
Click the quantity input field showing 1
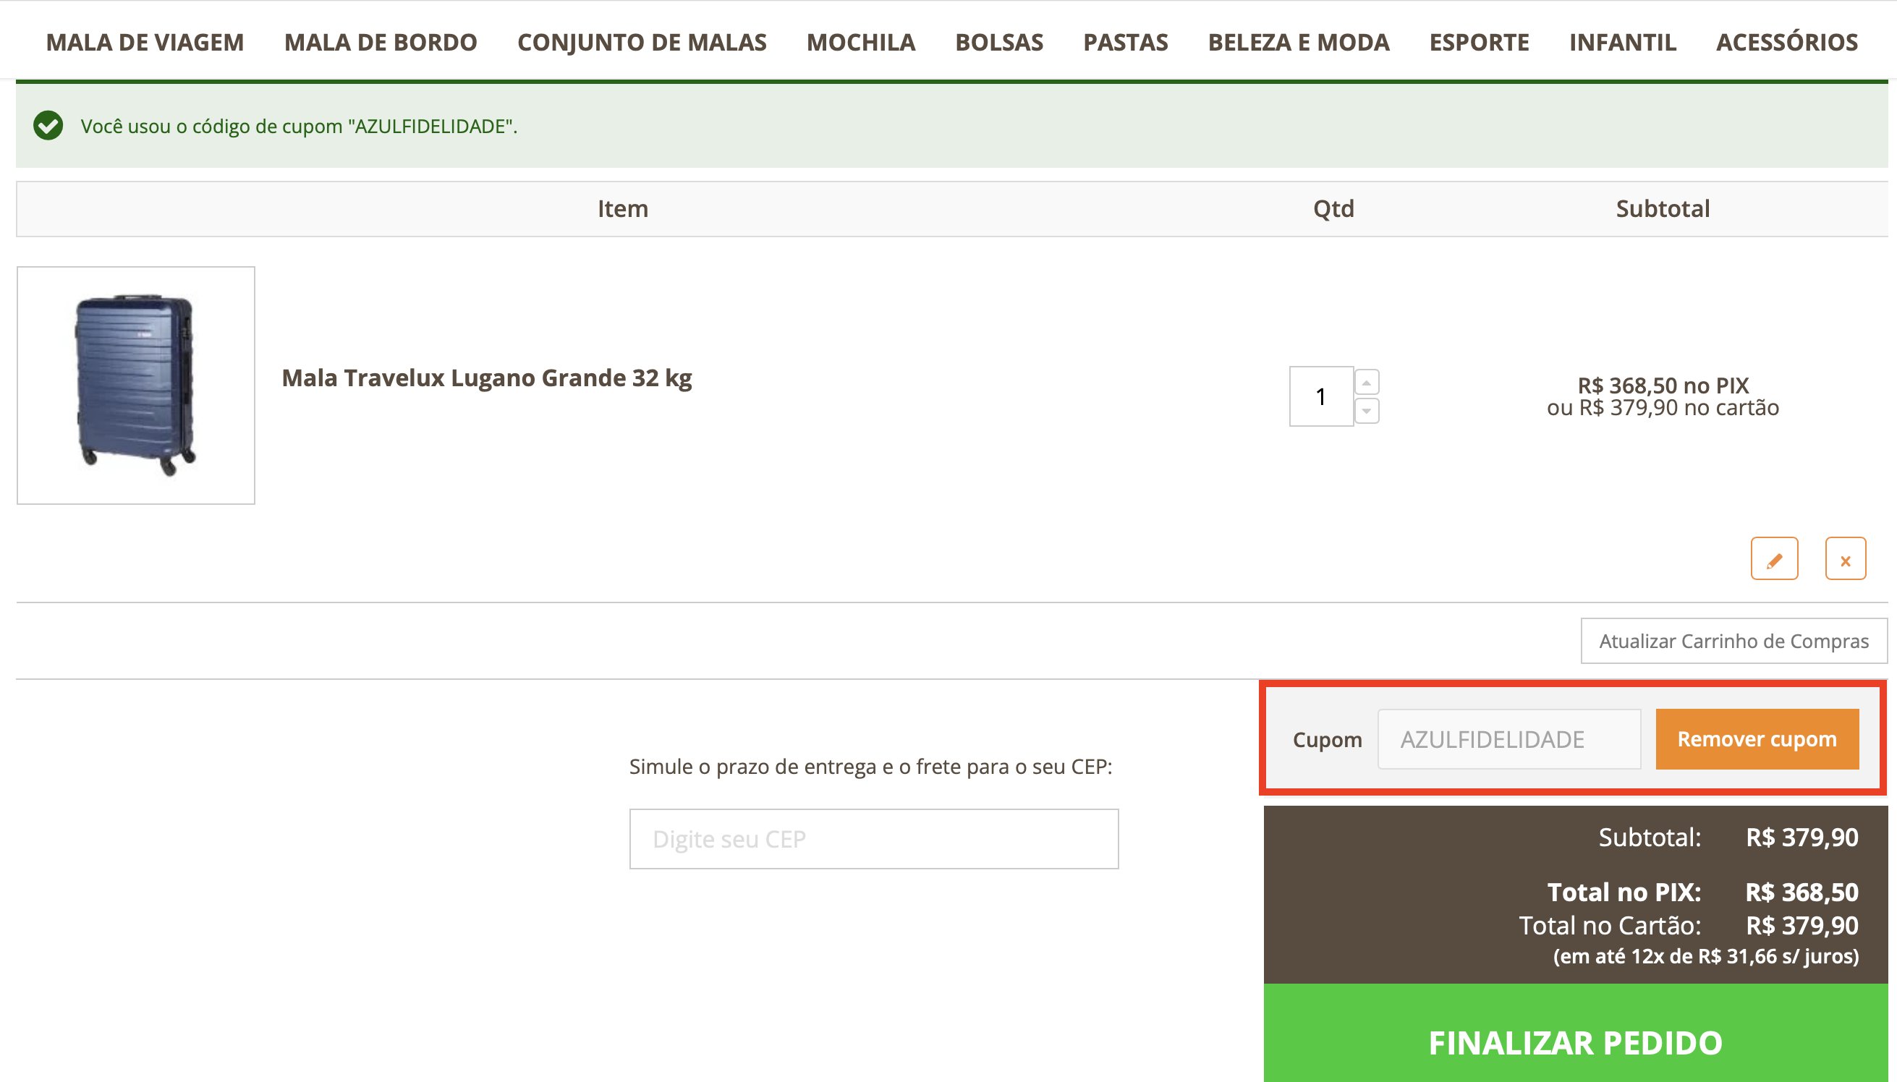pyautogui.click(x=1321, y=396)
